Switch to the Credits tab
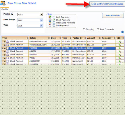The height and width of the screenshot is (115, 125). coord(5,9)
